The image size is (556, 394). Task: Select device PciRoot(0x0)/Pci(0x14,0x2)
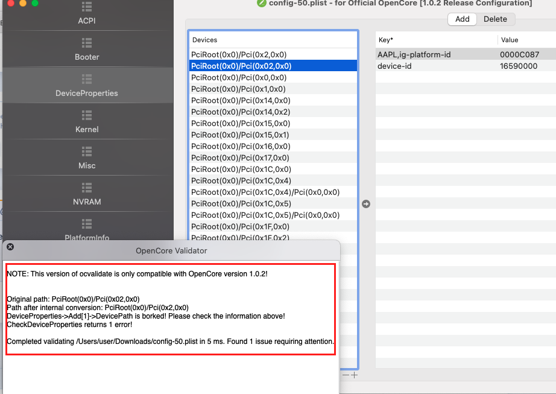[240, 112]
